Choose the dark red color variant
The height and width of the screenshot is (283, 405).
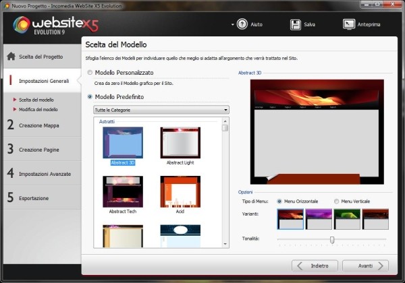pyautogui.click(x=375, y=219)
